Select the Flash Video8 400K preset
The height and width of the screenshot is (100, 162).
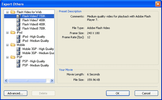point(34,24)
